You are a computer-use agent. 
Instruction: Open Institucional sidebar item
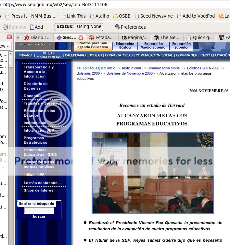click(35, 123)
